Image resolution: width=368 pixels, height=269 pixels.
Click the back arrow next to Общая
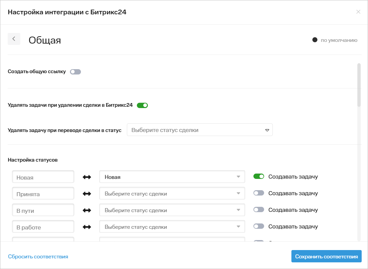[14, 39]
